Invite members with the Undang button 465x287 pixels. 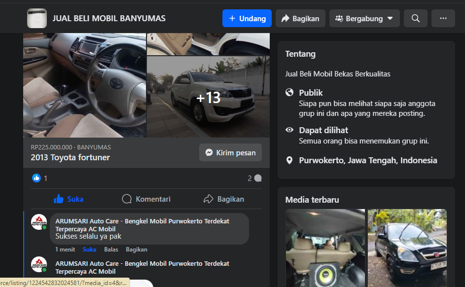coord(247,18)
